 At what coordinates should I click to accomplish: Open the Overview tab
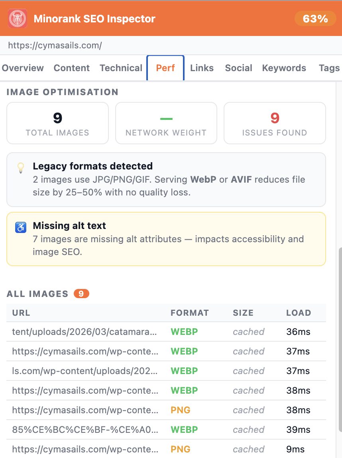pyautogui.click(x=23, y=68)
